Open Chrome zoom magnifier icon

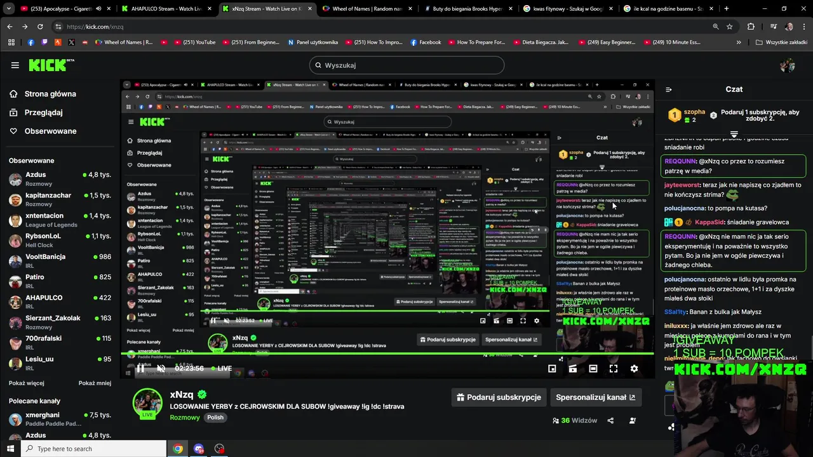click(716, 27)
